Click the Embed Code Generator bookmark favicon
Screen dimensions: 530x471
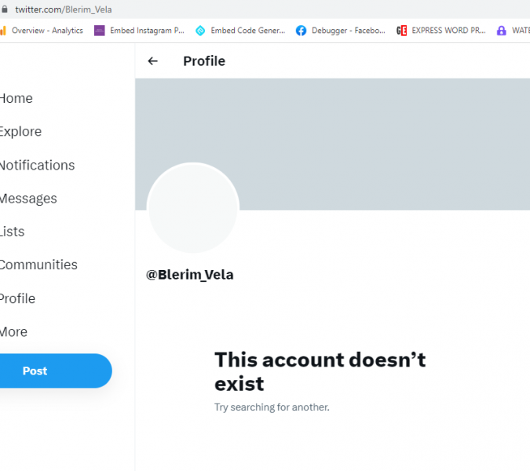(x=200, y=31)
